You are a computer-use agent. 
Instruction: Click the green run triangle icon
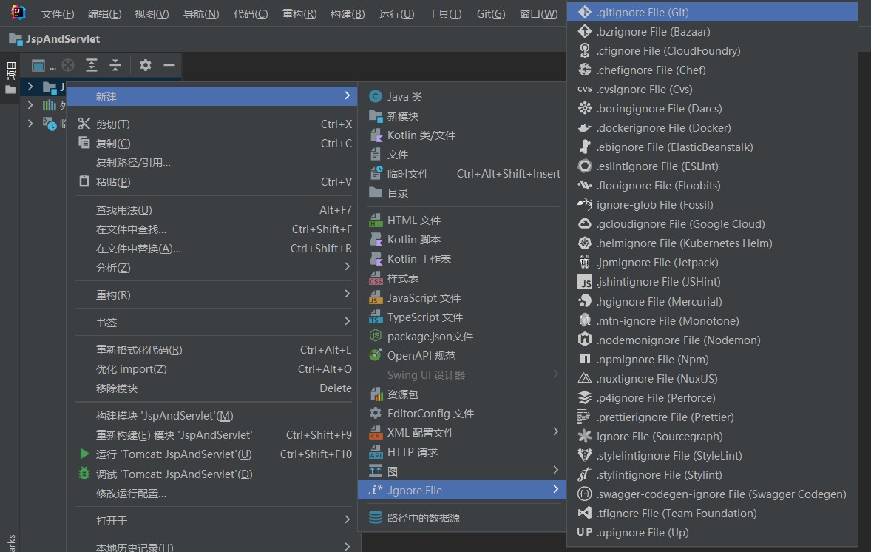point(84,454)
